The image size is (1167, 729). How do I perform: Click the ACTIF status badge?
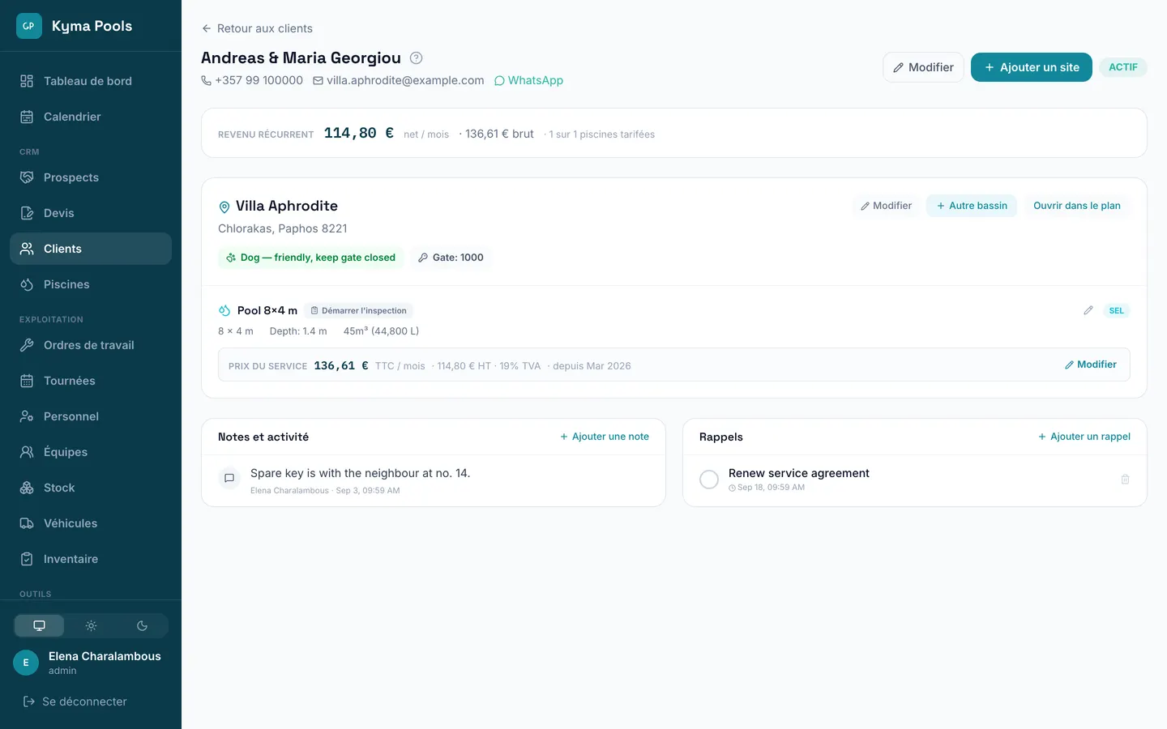click(x=1123, y=67)
